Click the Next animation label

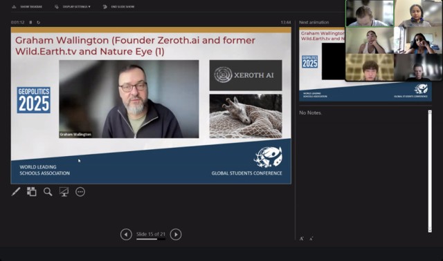[314, 22]
